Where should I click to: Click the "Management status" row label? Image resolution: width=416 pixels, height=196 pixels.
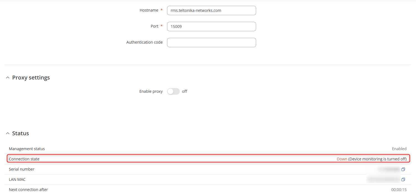click(27, 149)
